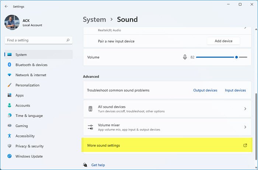This screenshot has height=170, width=258.
Task: Expand All sound devices chevron
Action: click(x=245, y=109)
